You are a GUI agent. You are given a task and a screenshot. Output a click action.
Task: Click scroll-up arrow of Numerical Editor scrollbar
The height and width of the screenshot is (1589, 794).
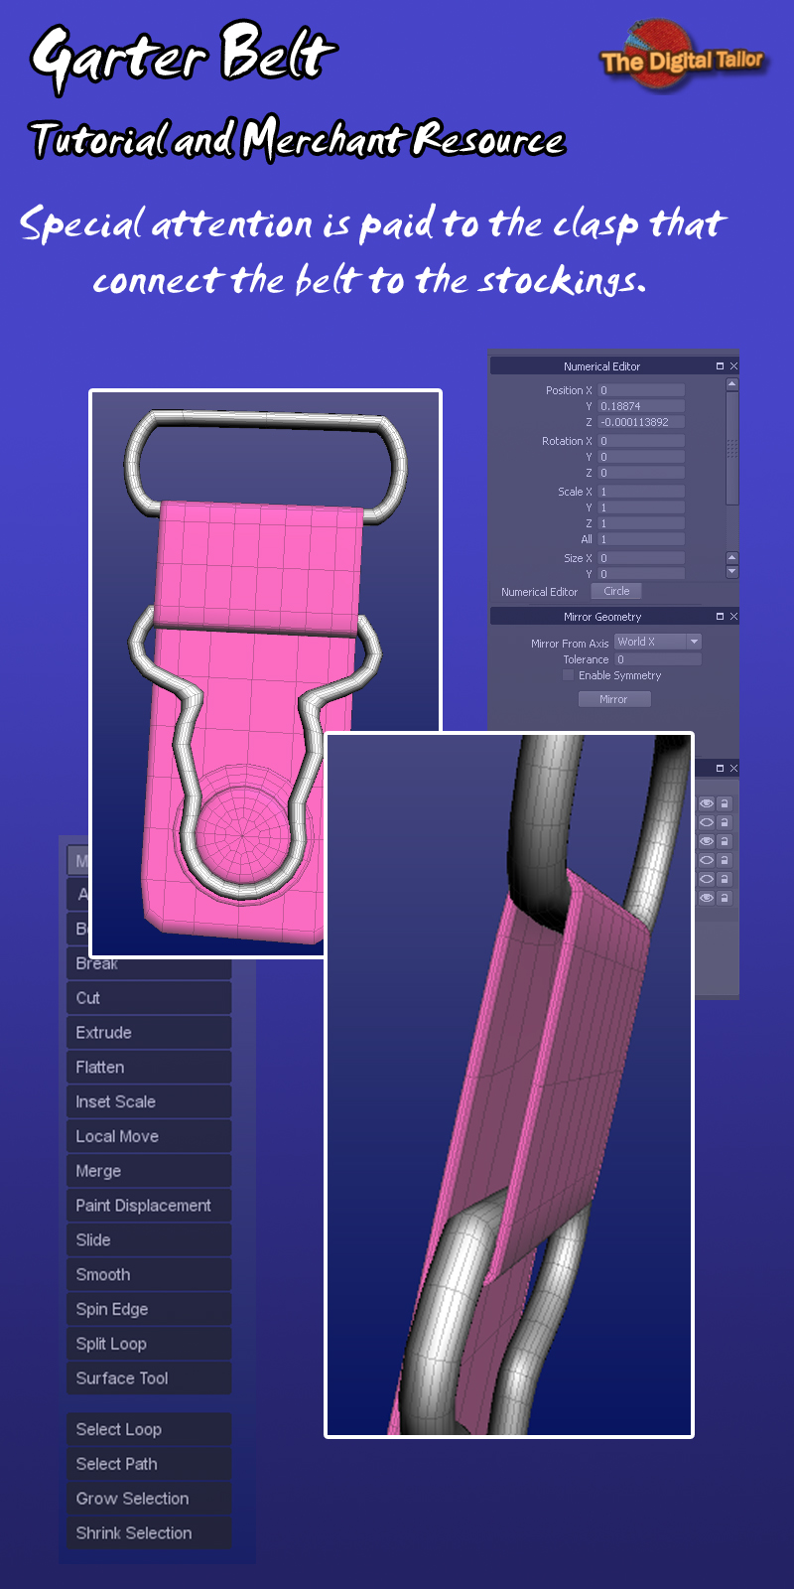coord(732,384)
